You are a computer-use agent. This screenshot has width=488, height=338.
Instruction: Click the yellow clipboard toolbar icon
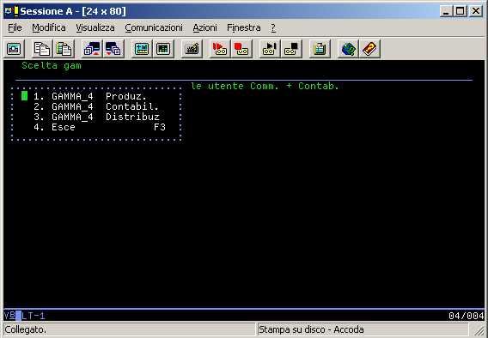(320, 49)
